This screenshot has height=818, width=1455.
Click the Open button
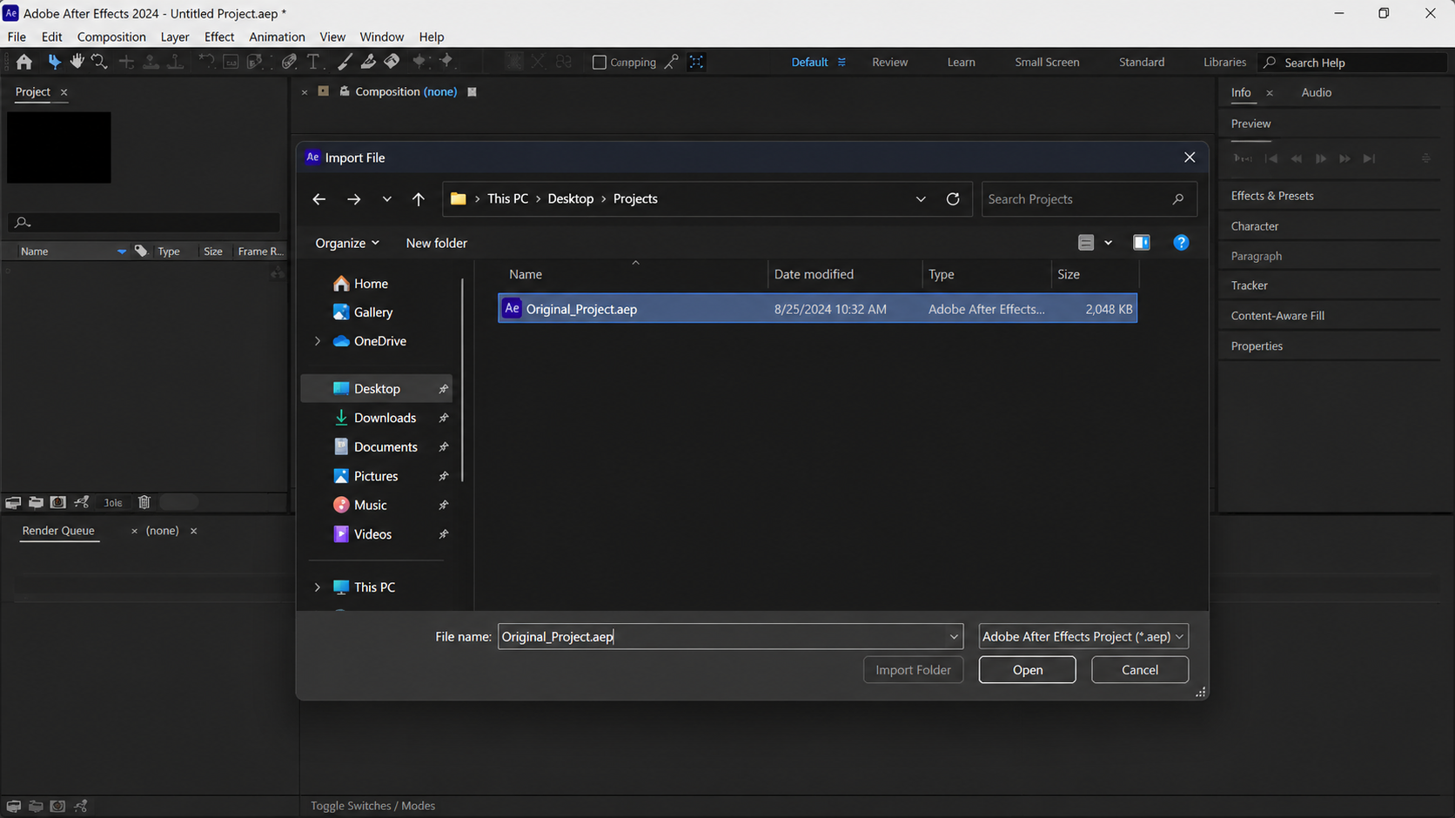coord(1027,670)
